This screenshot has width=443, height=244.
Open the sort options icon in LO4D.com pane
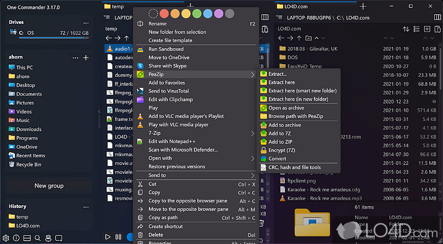click(x=406, y=29)
